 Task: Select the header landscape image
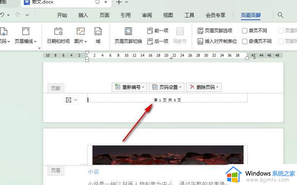pos(168,155)
